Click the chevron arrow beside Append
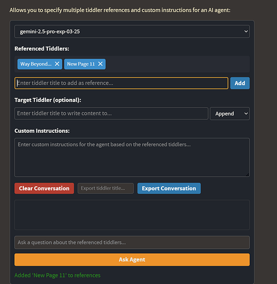 pyautogui.click(x=246, y=114)
